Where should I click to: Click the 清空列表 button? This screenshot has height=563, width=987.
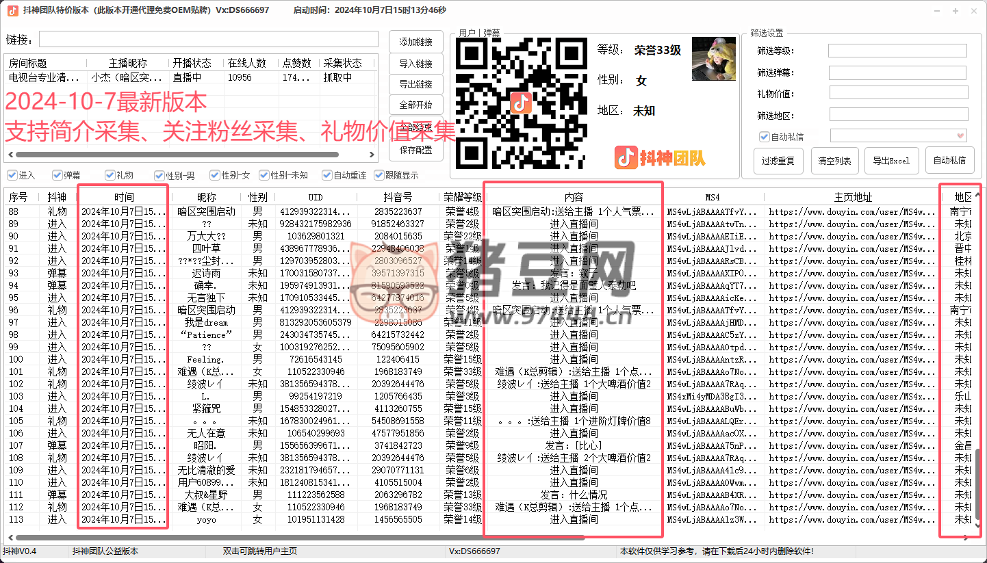pyautogui.click(x=834, y=161)
